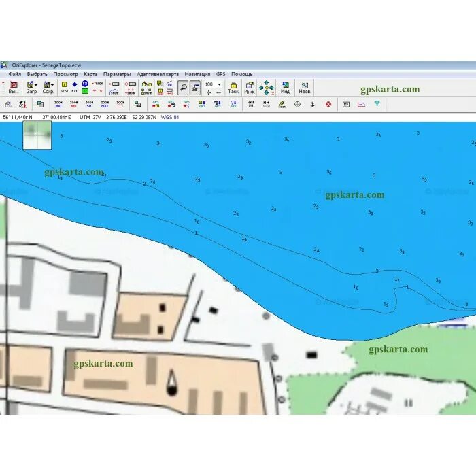The width and height of the screenshot is (476, 476).
Task: Click the minus zoom-out button
Action: click(x=218, y=92)
